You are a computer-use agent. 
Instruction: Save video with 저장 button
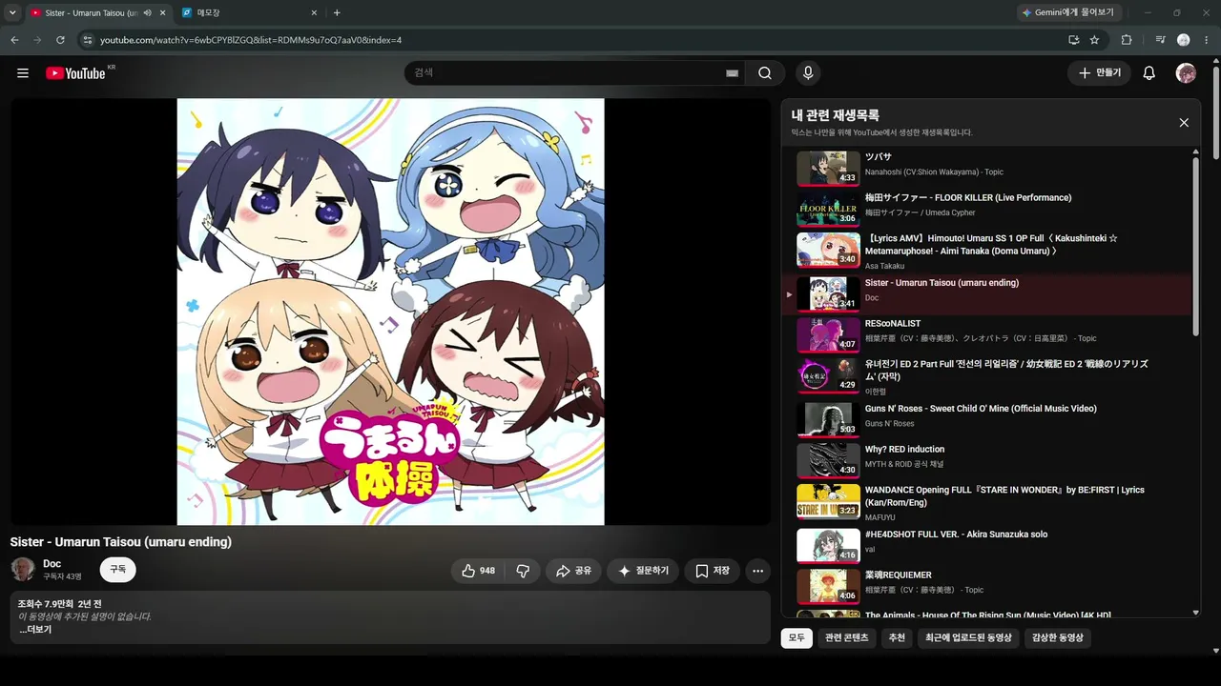tap(712, 571)
